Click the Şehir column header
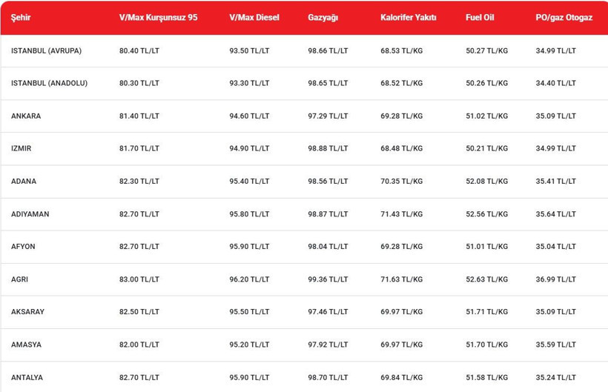This screenshot has height=392, width=608. tap(21, 18)
